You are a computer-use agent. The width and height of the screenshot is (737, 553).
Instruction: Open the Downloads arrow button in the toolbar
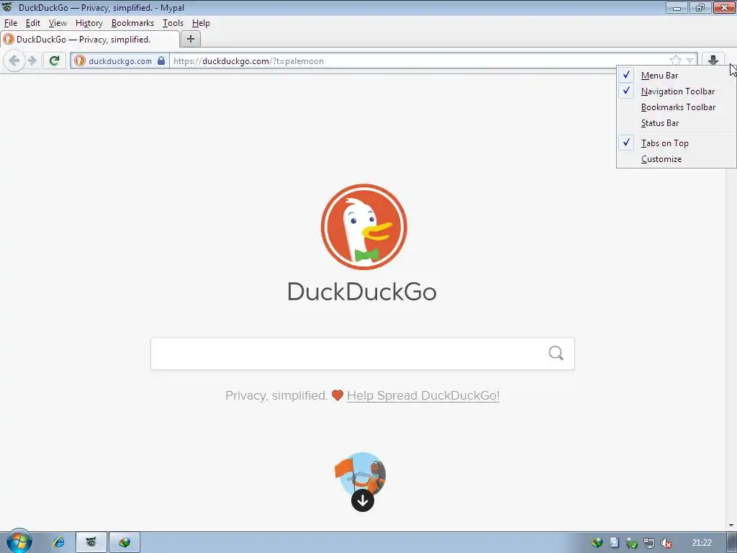(713, 60)
